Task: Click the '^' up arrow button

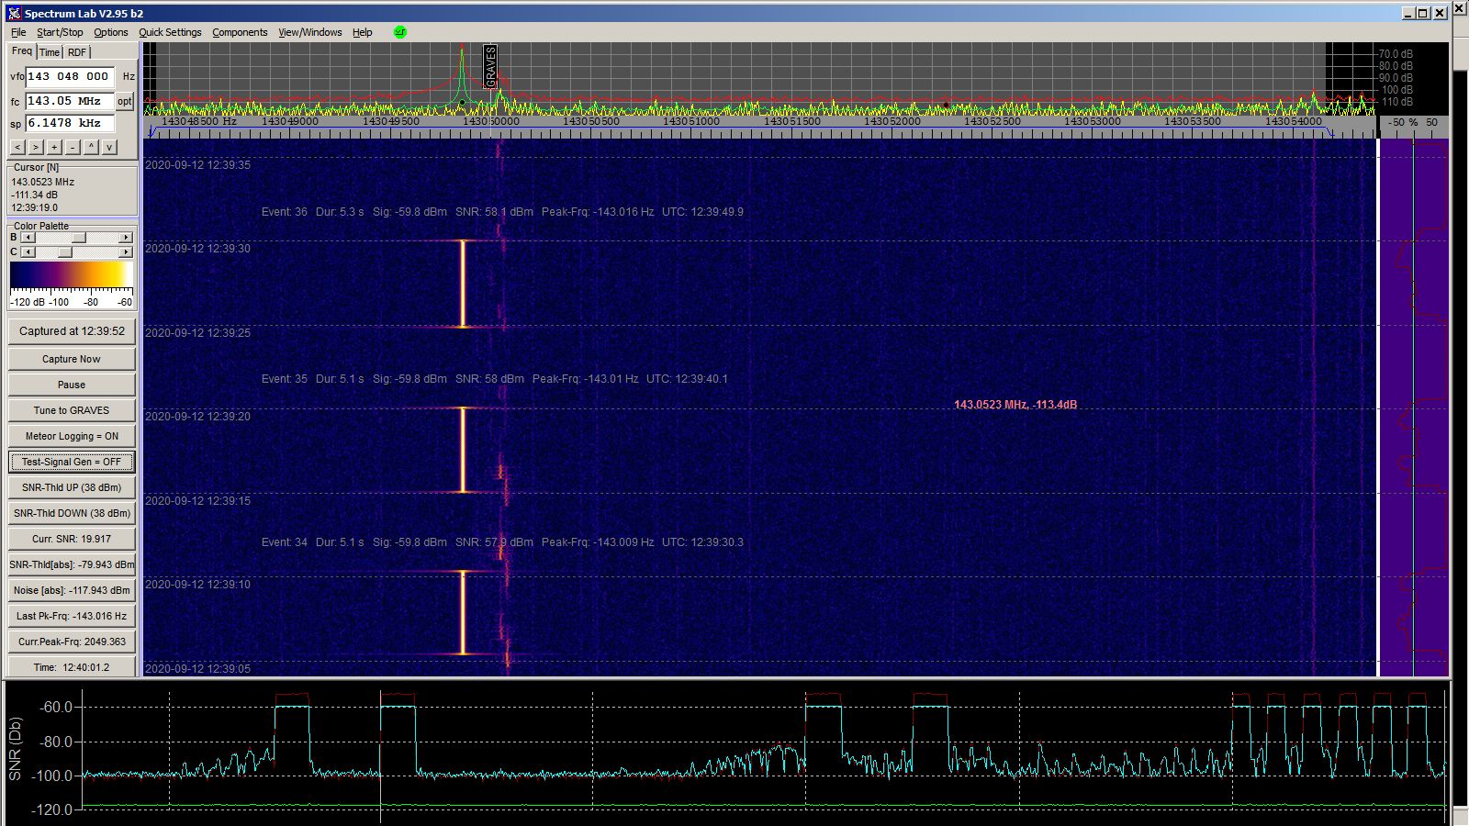Action: pyautogui.click(x=91, y=147)
